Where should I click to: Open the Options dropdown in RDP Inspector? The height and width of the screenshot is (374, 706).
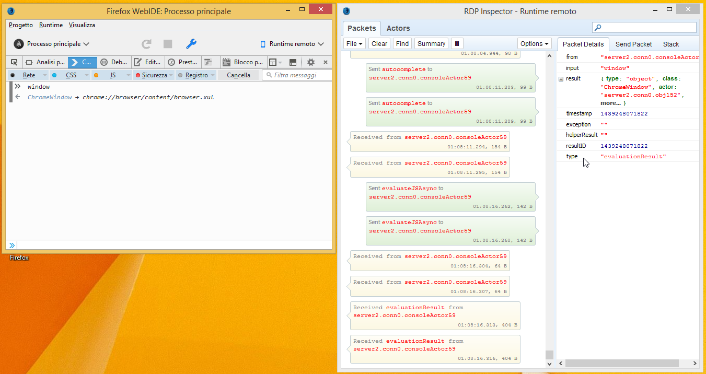tap(535, 44)
